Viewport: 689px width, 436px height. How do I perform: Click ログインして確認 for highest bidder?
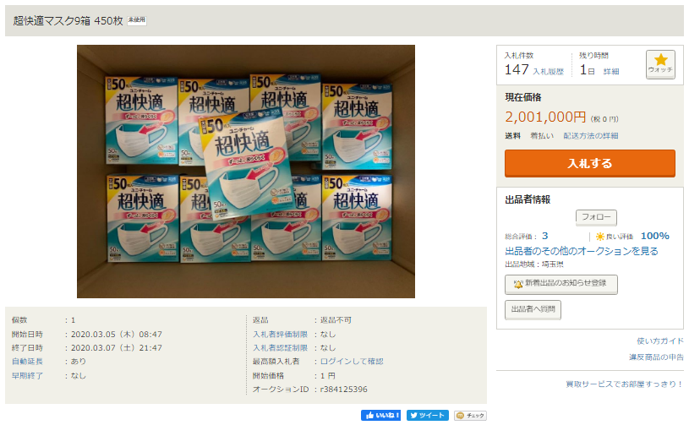352,362
